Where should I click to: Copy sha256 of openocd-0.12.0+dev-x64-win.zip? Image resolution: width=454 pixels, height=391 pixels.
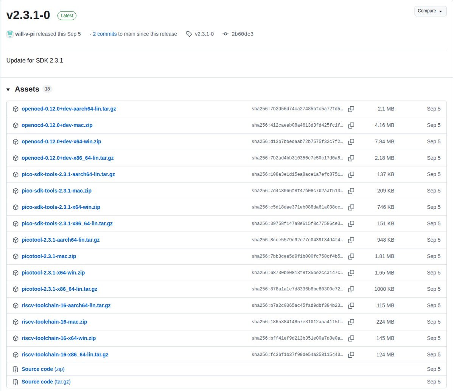coord(351,142)
